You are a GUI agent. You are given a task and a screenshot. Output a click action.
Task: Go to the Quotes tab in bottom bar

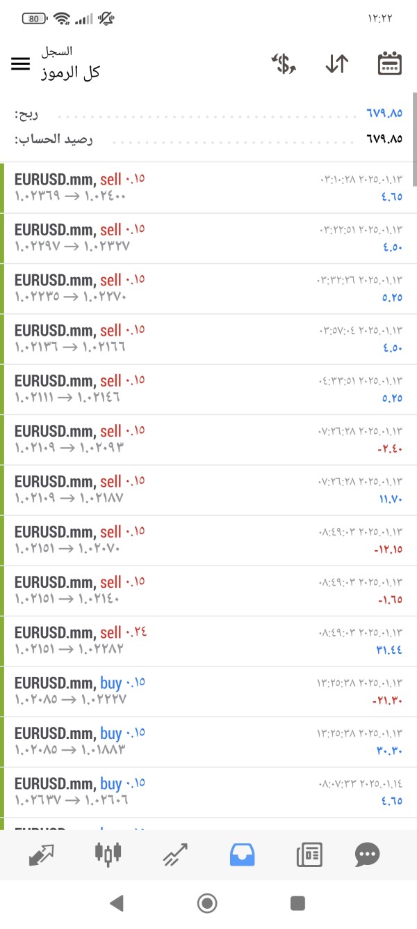point(42,854)
